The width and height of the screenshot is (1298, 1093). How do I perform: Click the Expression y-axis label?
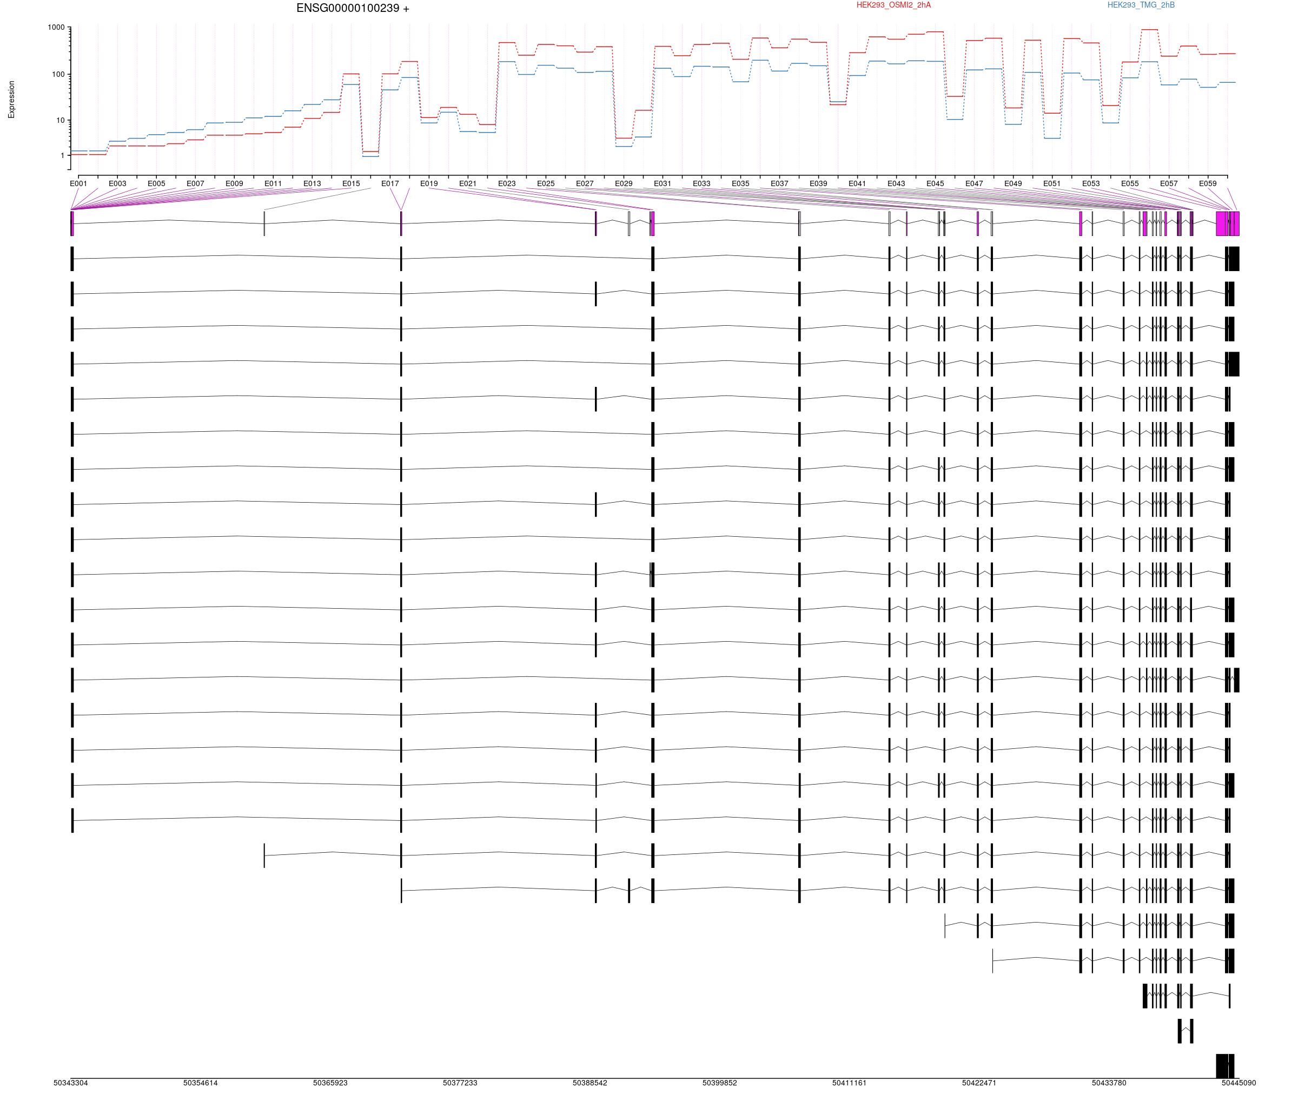(x=11, y=100)
